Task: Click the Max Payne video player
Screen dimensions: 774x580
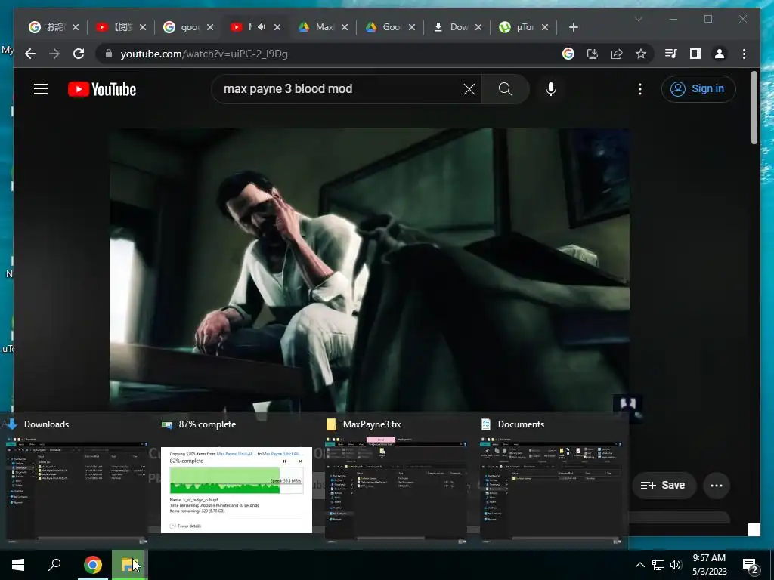Action: [369, 270]
